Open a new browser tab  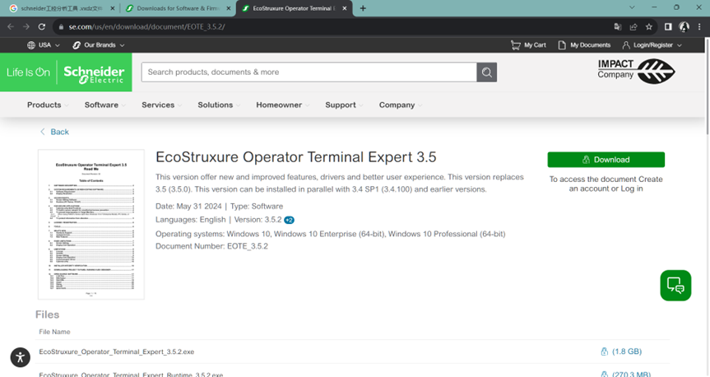click(x=363, y=8)
